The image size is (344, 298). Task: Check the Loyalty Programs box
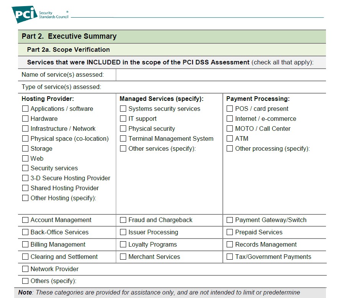coord(123,244)
